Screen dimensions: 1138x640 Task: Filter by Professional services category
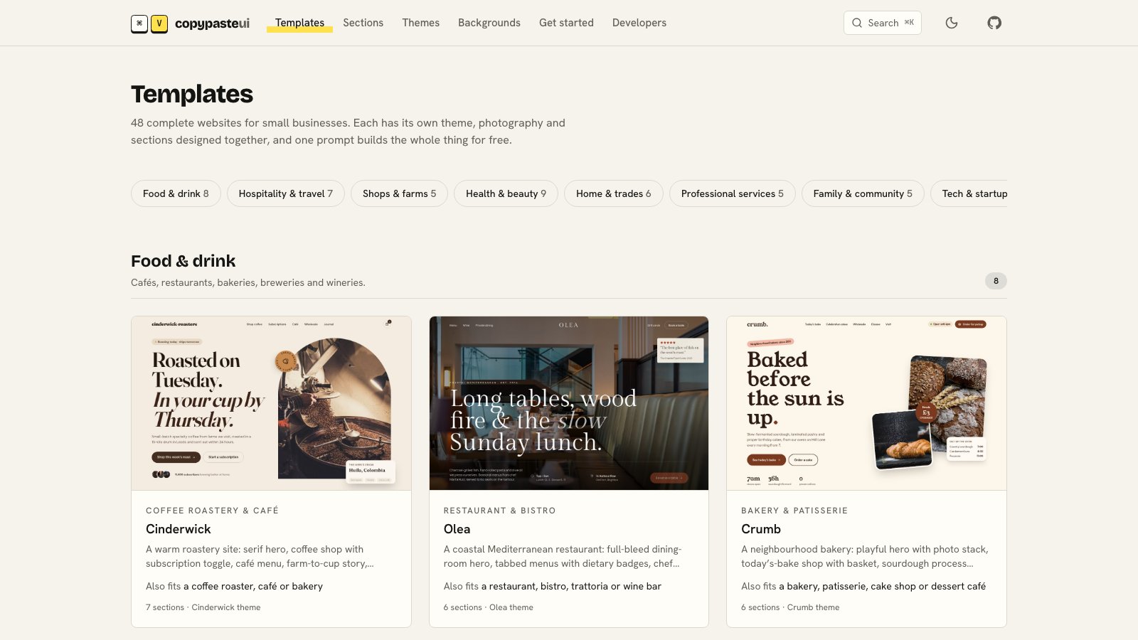pyautogui.click(x=732, y=193)
